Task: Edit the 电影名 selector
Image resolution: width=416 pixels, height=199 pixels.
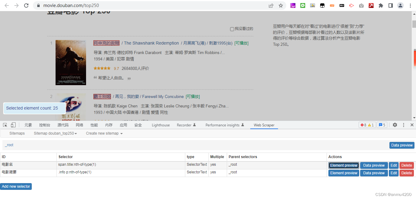Action: 394,165
